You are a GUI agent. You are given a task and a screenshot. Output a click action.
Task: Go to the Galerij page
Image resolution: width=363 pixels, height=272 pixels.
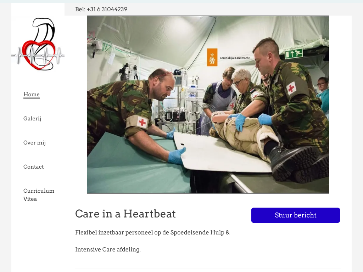(32, 119)
